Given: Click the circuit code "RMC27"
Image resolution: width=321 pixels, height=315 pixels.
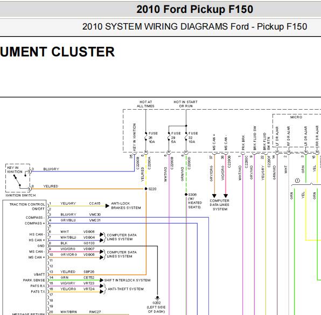Looking at the screenshot, I should pos(95,312).
